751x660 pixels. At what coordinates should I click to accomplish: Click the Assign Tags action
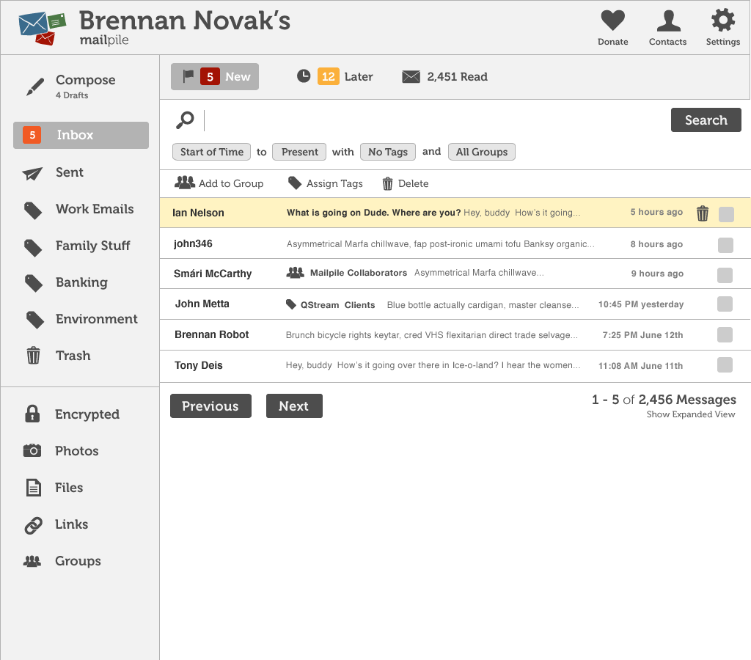click(x=325, y=183)
